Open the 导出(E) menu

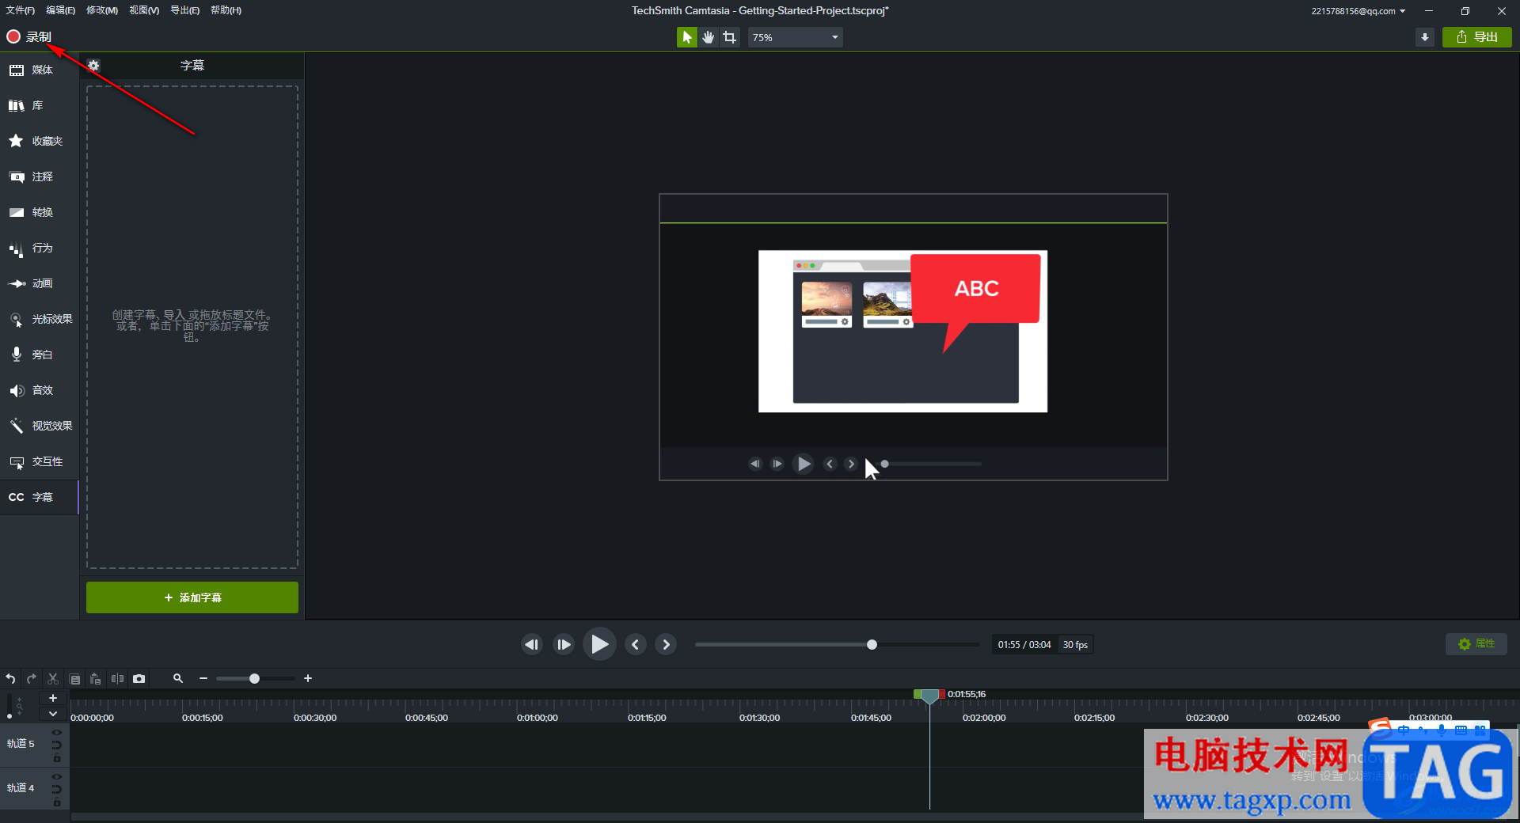(x=184, y=10)
